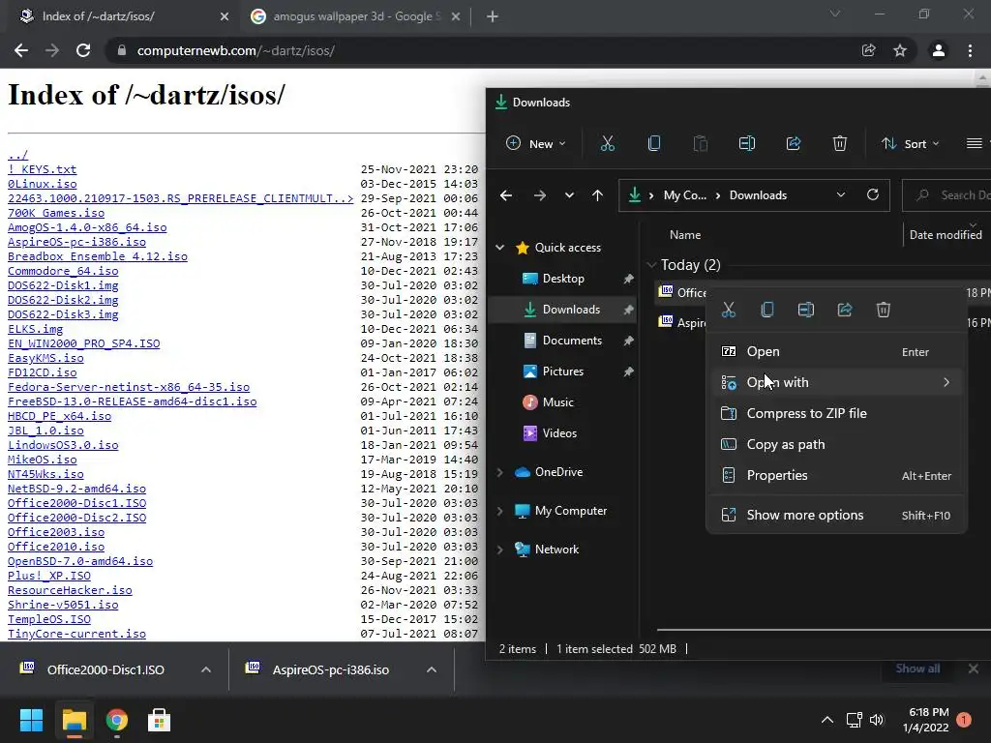Refresh the Downloads folder view
The image size is (991, 743).
pos(873,194)
